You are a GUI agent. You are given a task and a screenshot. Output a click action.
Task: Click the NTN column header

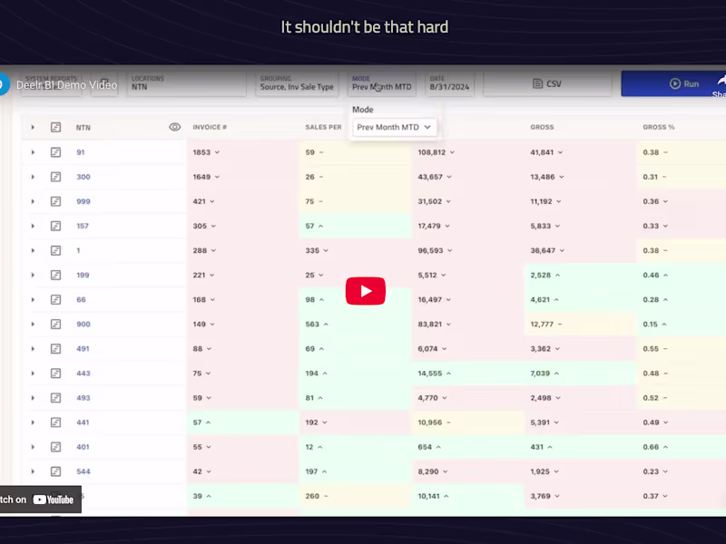pyautogui.click(x=83, y=127)
